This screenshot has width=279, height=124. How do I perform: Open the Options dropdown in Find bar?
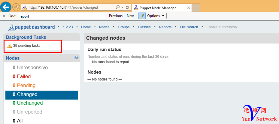pyautogui.click(x=156, y=16)
